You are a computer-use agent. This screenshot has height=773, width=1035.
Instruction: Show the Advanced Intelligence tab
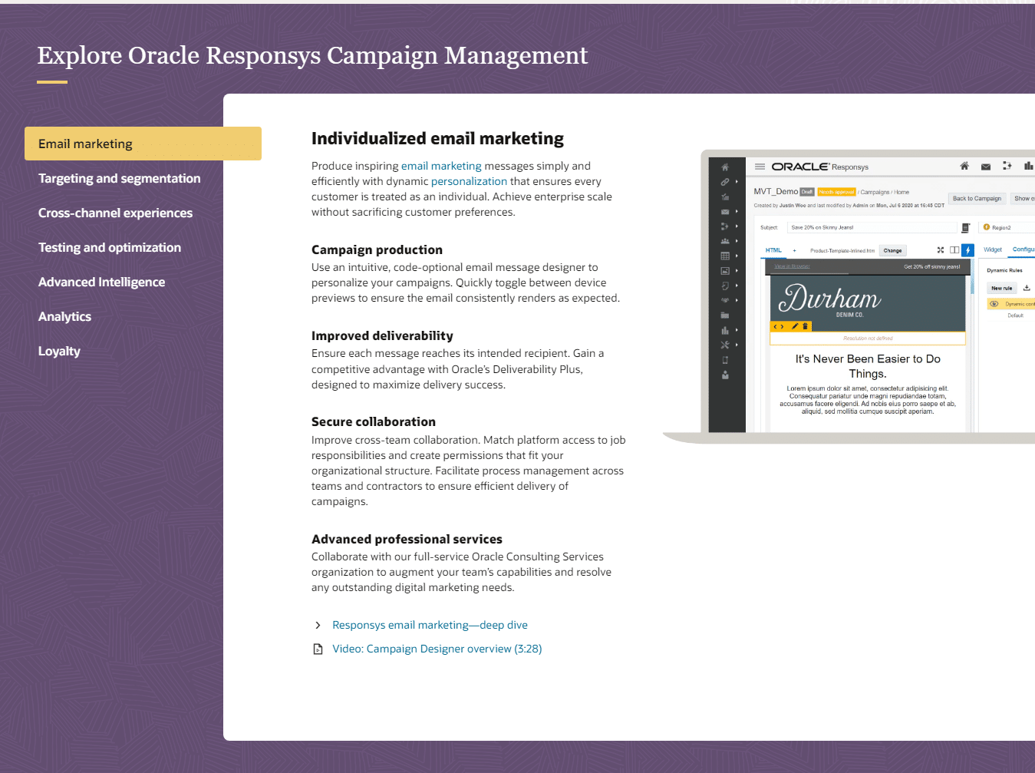point(102,282)
